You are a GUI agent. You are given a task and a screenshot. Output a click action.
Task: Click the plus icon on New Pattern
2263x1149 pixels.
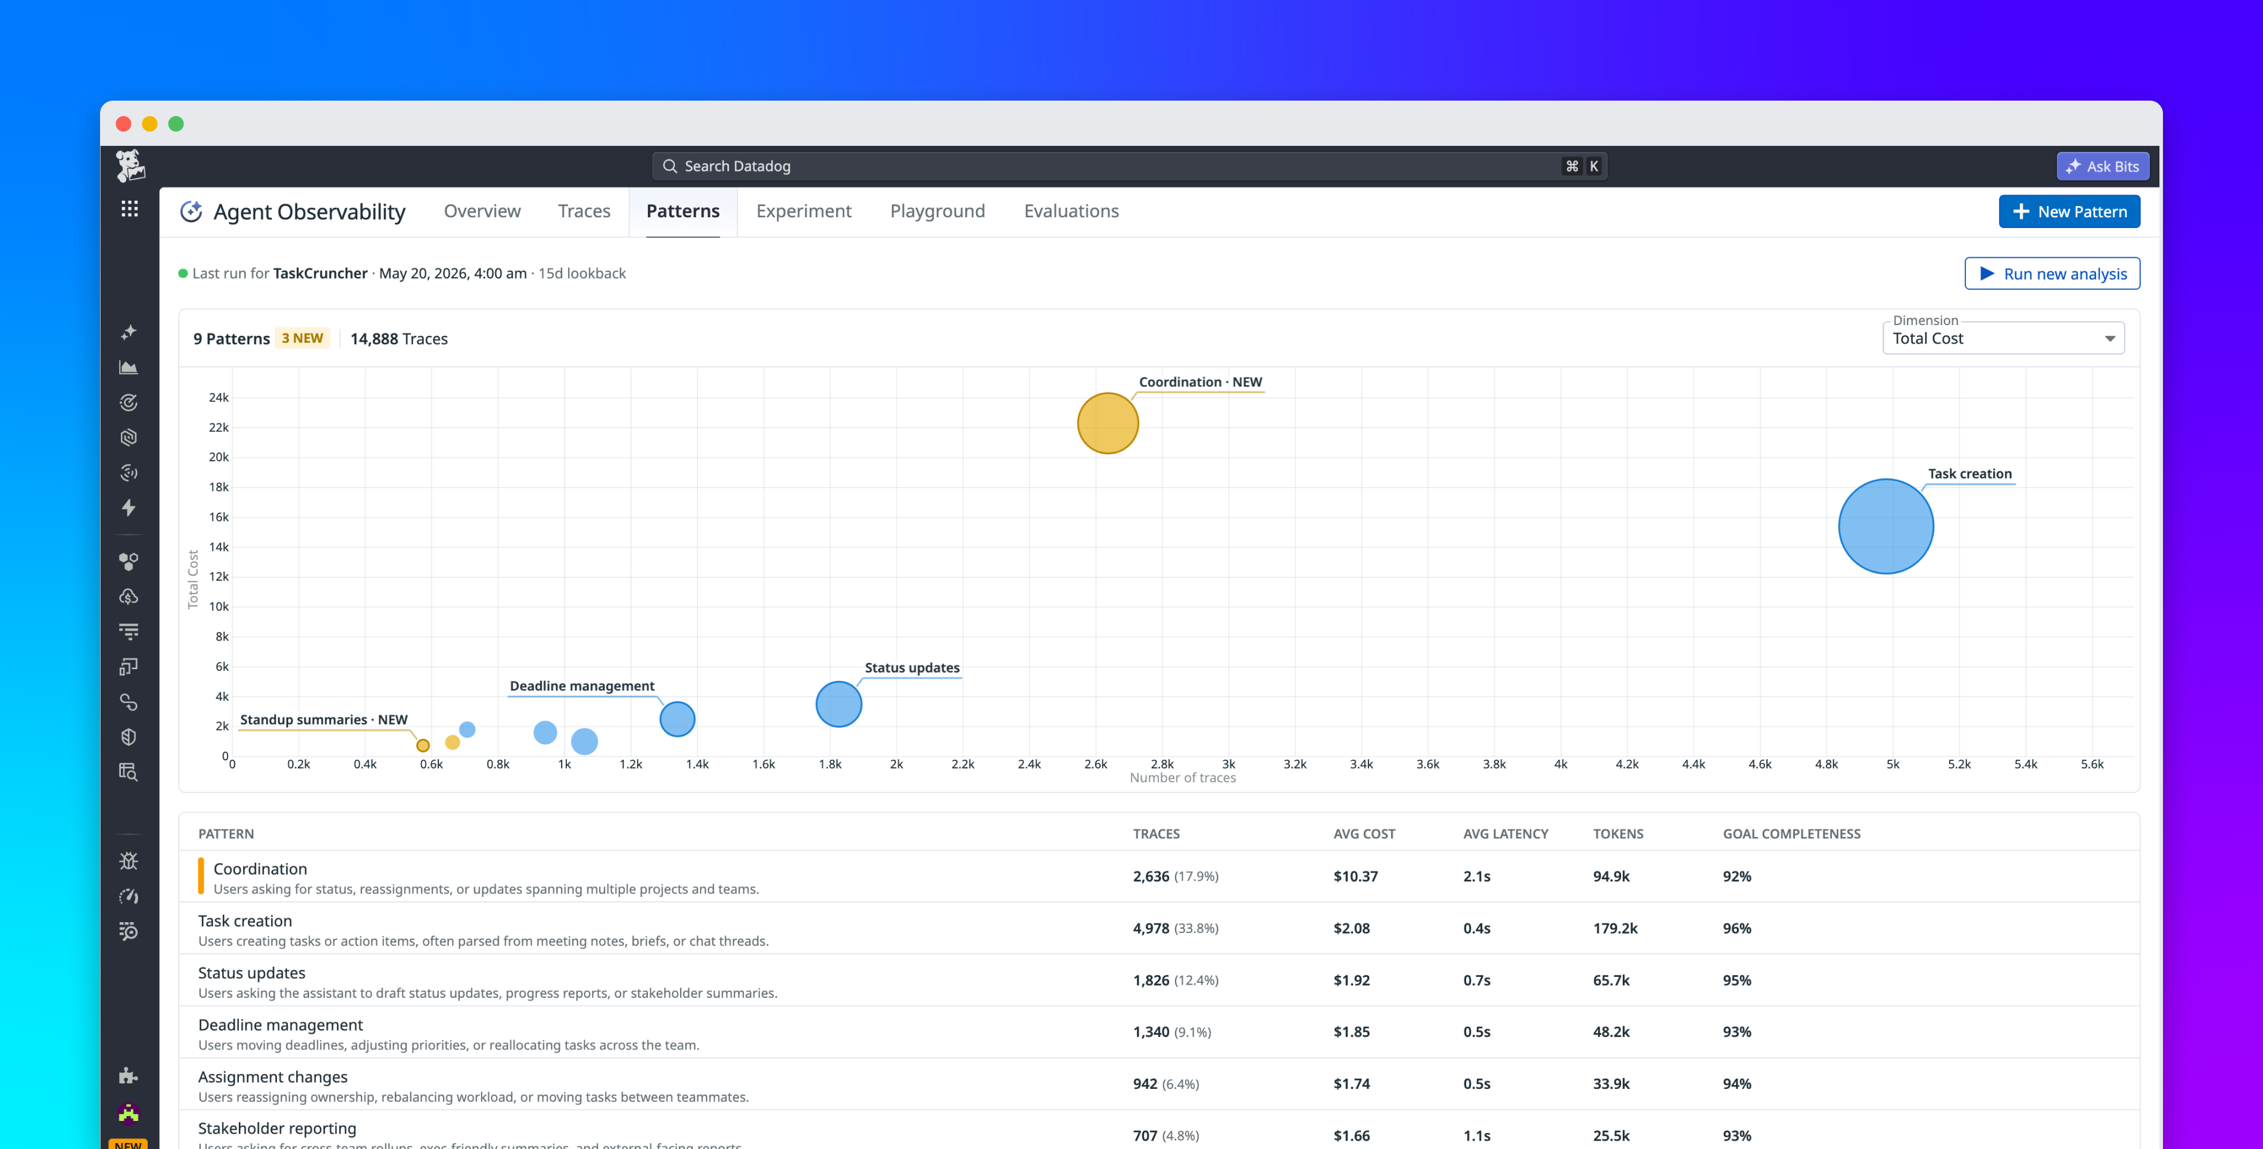coord(2021,212)
